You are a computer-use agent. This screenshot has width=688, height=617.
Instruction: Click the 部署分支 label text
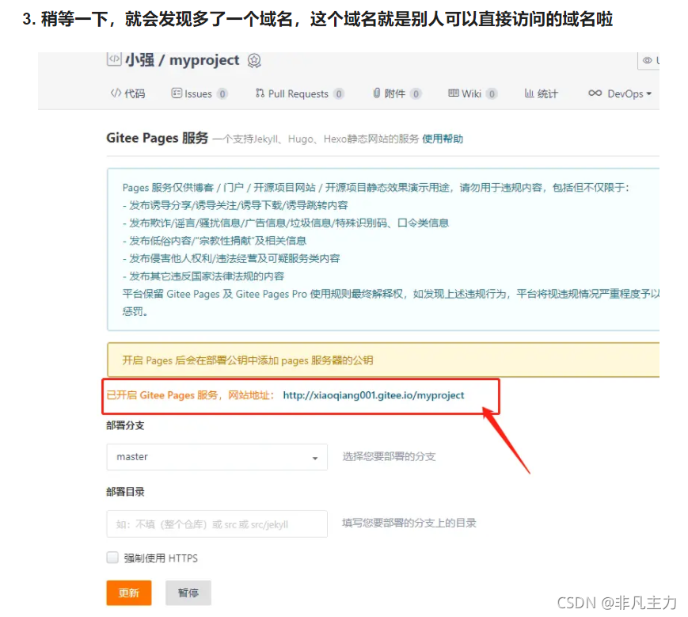[125, 425]
